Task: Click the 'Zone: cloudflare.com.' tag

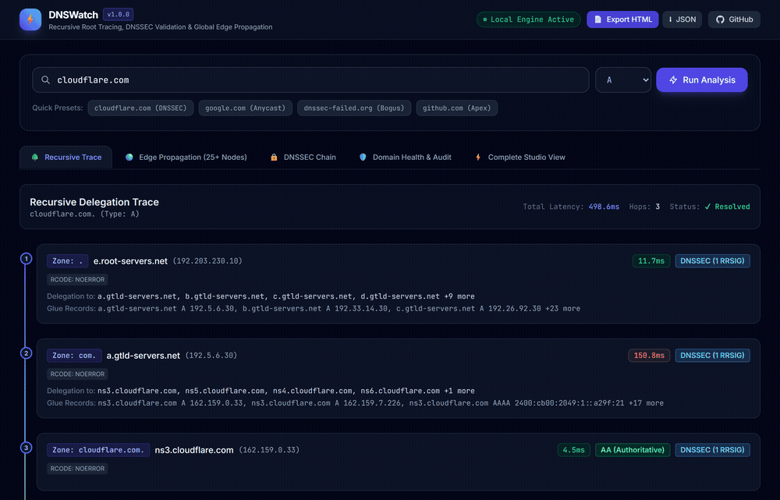Action: [98, 450]
